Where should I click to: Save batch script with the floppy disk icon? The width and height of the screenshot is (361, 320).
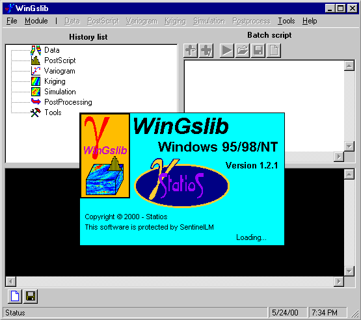point(258,51)
